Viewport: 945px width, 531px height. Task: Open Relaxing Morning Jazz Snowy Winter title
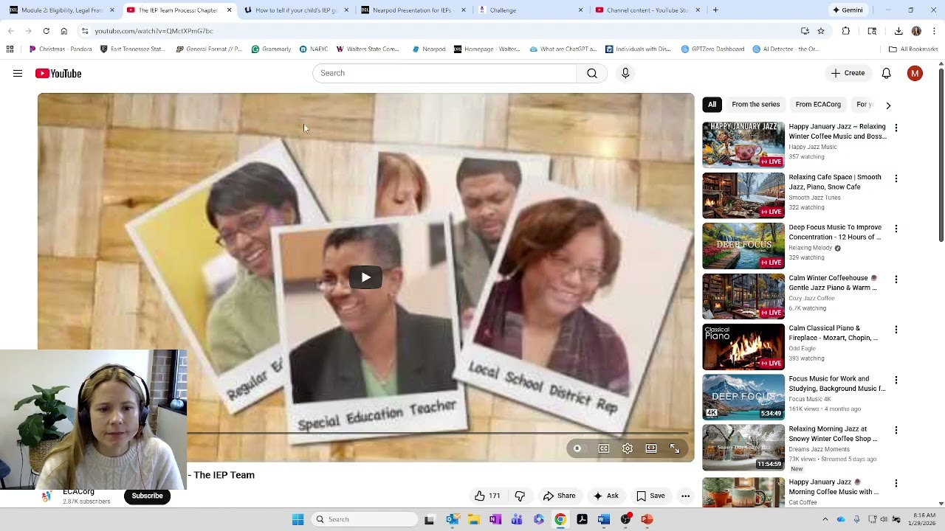click(833, 434)
